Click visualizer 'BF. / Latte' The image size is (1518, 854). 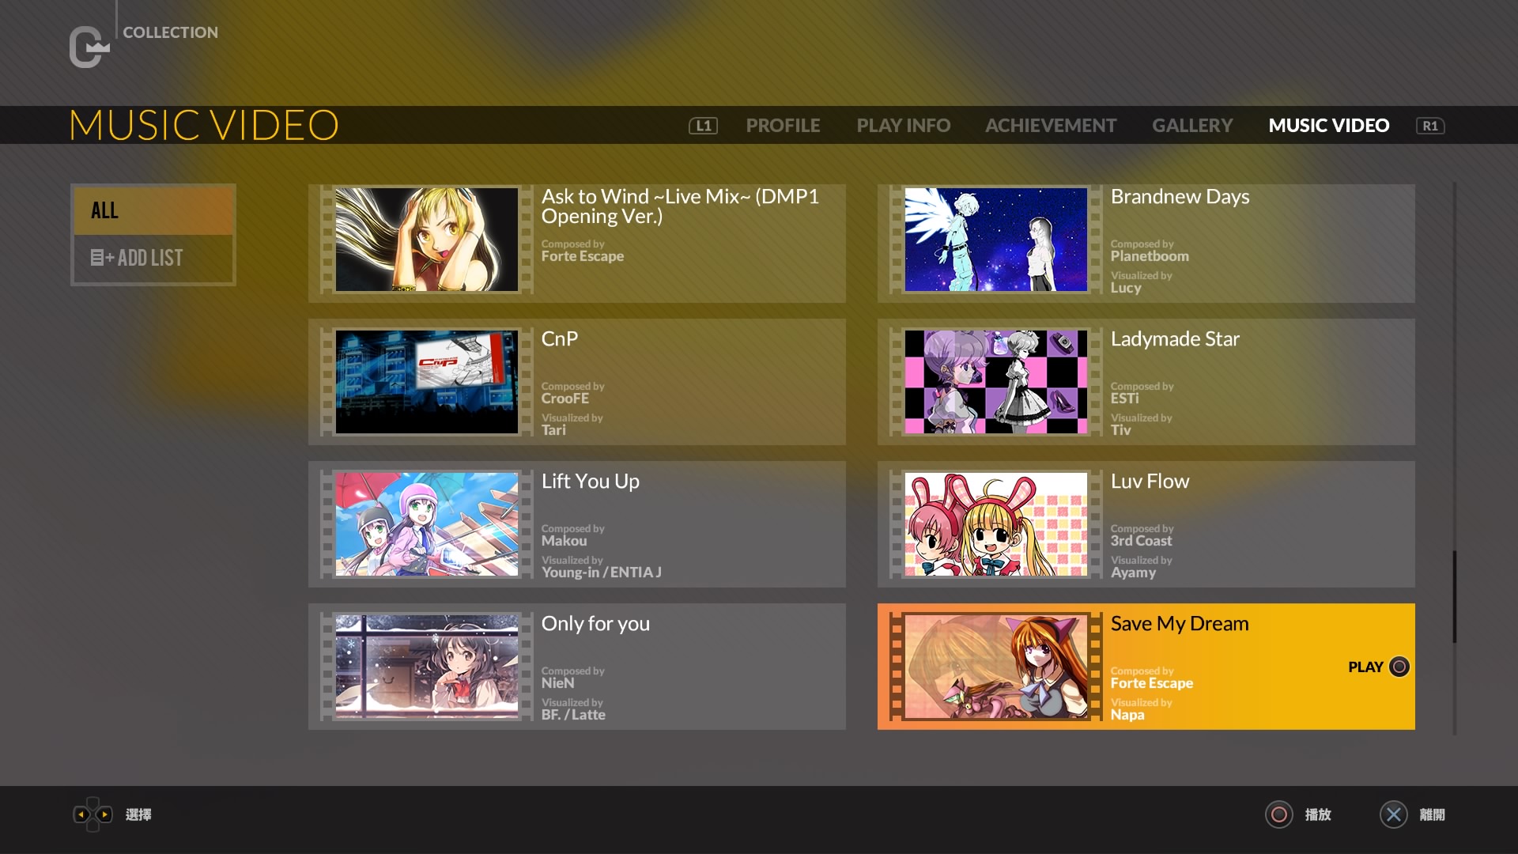573,715
